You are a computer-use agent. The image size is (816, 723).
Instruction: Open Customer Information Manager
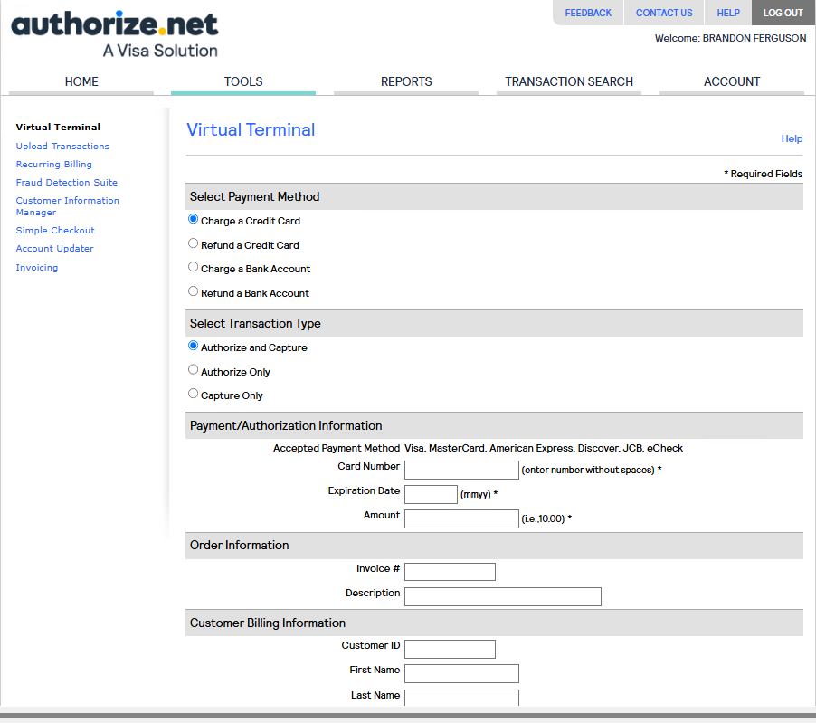[x=67, y=206]
